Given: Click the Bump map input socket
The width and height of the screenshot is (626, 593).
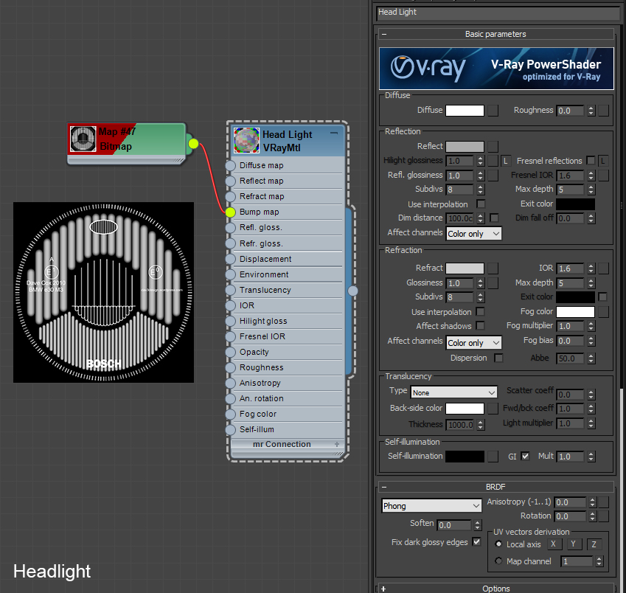Looking at the screenshot, I should tap(230, 212).
